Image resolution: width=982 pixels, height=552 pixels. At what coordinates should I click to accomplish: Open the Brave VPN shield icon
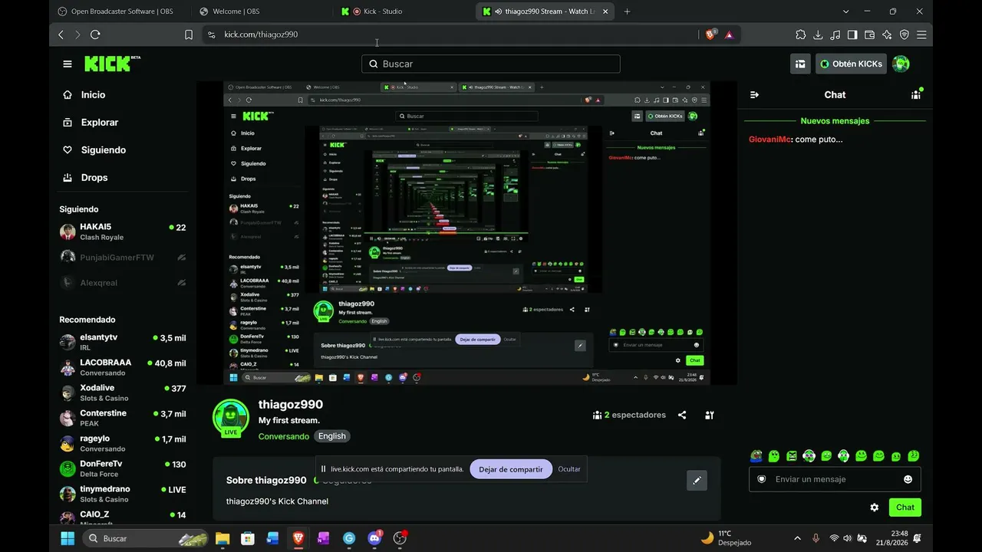[x=905, y=34]
